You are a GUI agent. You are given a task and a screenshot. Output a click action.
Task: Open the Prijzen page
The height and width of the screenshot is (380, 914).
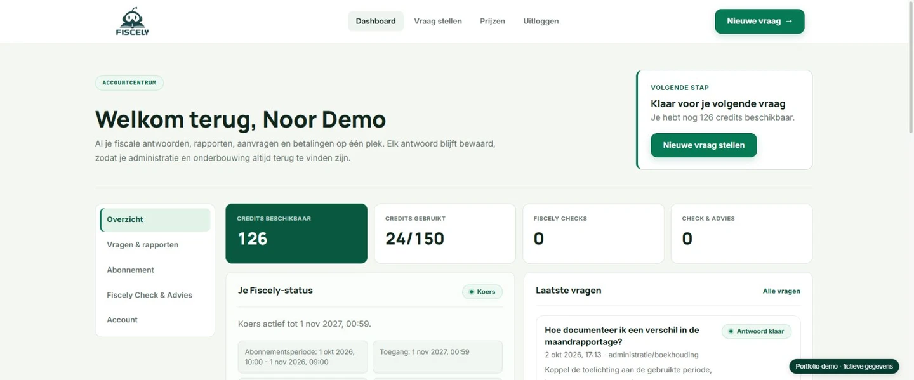(493, 21)
